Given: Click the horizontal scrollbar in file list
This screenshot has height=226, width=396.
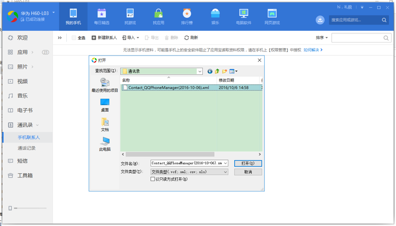Looking at the screenshot, I should pos(170,154).
